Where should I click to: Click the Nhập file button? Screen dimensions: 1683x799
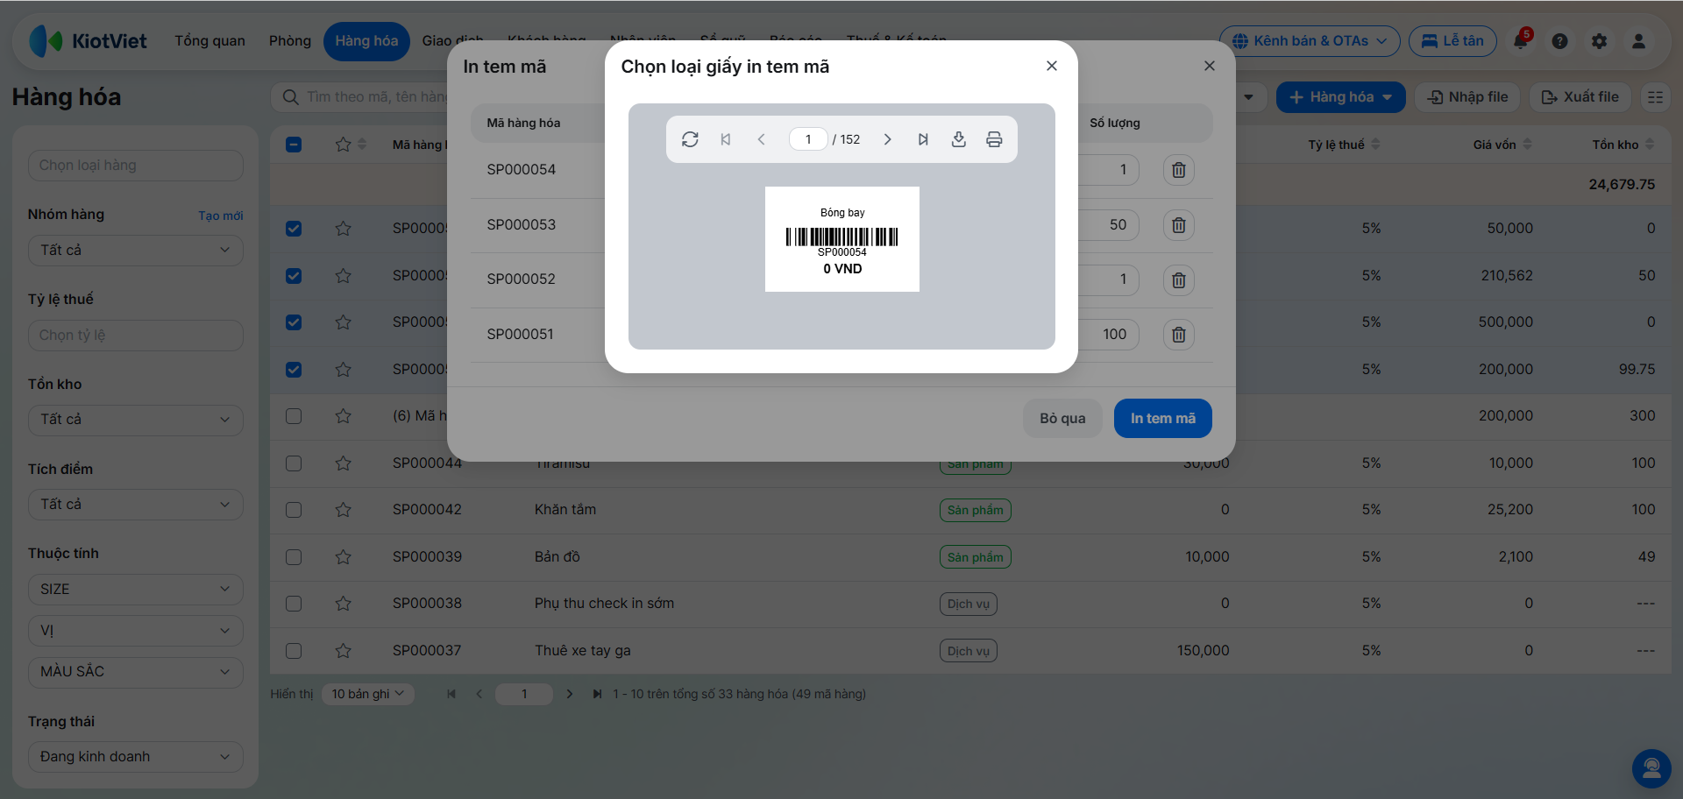coord(1468,97)
